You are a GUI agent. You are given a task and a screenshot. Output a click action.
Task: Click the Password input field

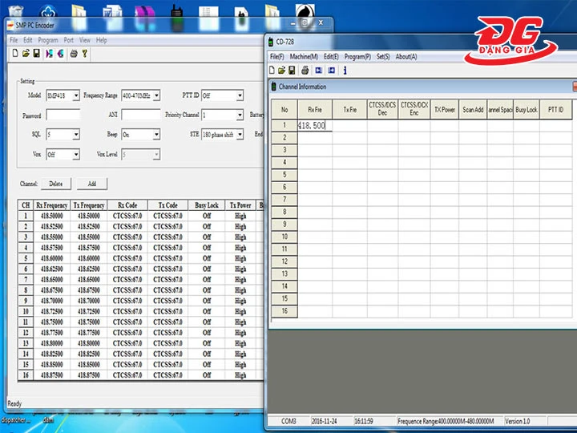[63, 115]
